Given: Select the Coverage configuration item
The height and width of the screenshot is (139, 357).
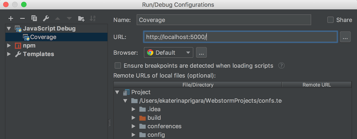Looking at the screenshot, I should pos(43,37).
